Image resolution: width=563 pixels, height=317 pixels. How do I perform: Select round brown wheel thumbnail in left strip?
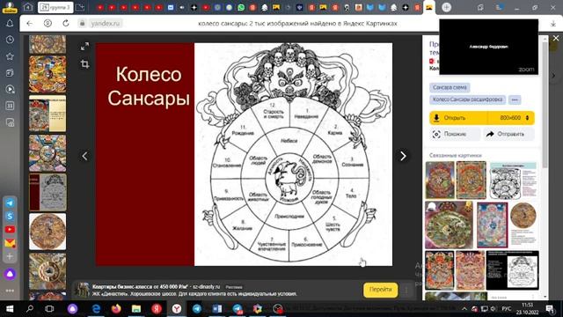coord(48,232)
